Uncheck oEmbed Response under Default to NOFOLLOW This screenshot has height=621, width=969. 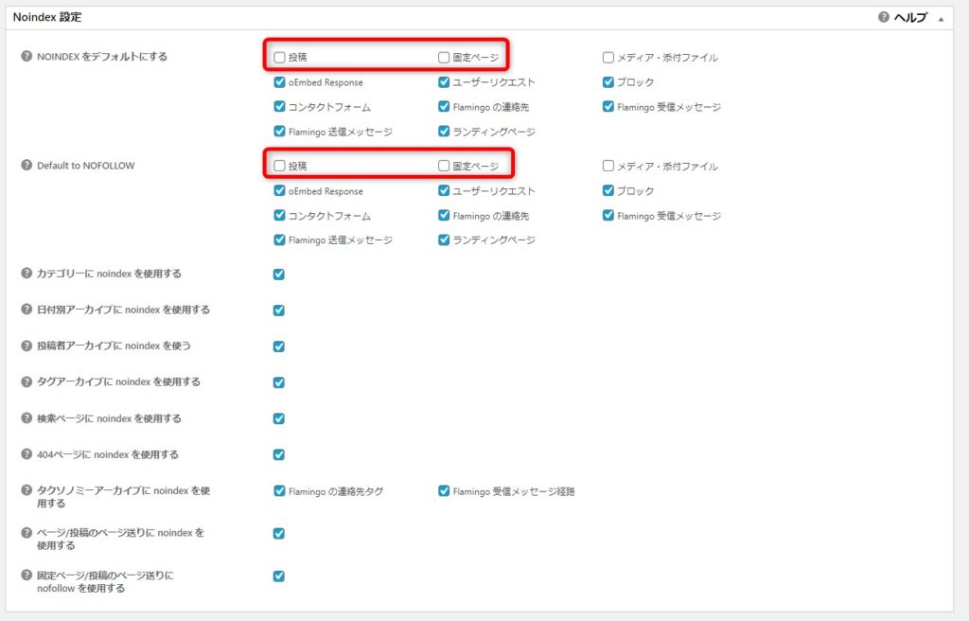pos(279,190)
